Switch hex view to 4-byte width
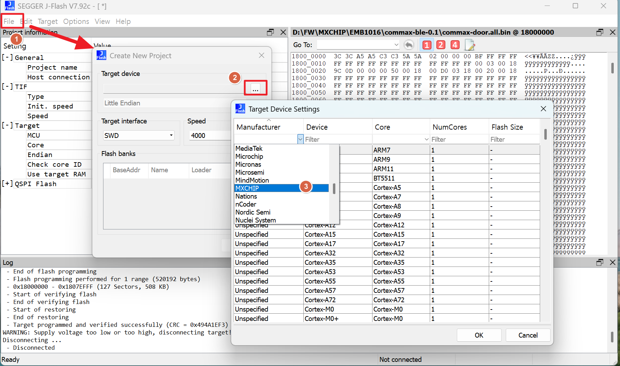Screen dimensions: 620x366 click(x=455, y=45)
